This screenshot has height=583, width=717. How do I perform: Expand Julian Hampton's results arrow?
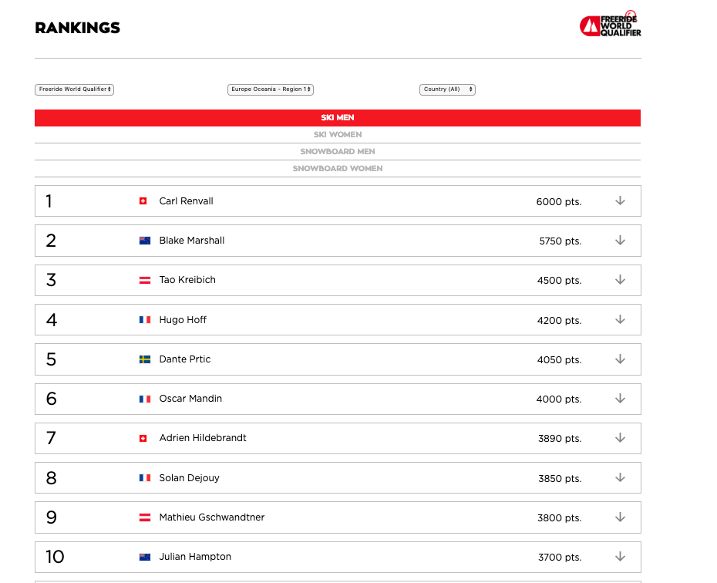(x=620, y=557)
